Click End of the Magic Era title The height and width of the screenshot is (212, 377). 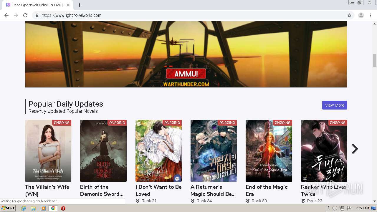pyautogui.click(x=267, y=191)
